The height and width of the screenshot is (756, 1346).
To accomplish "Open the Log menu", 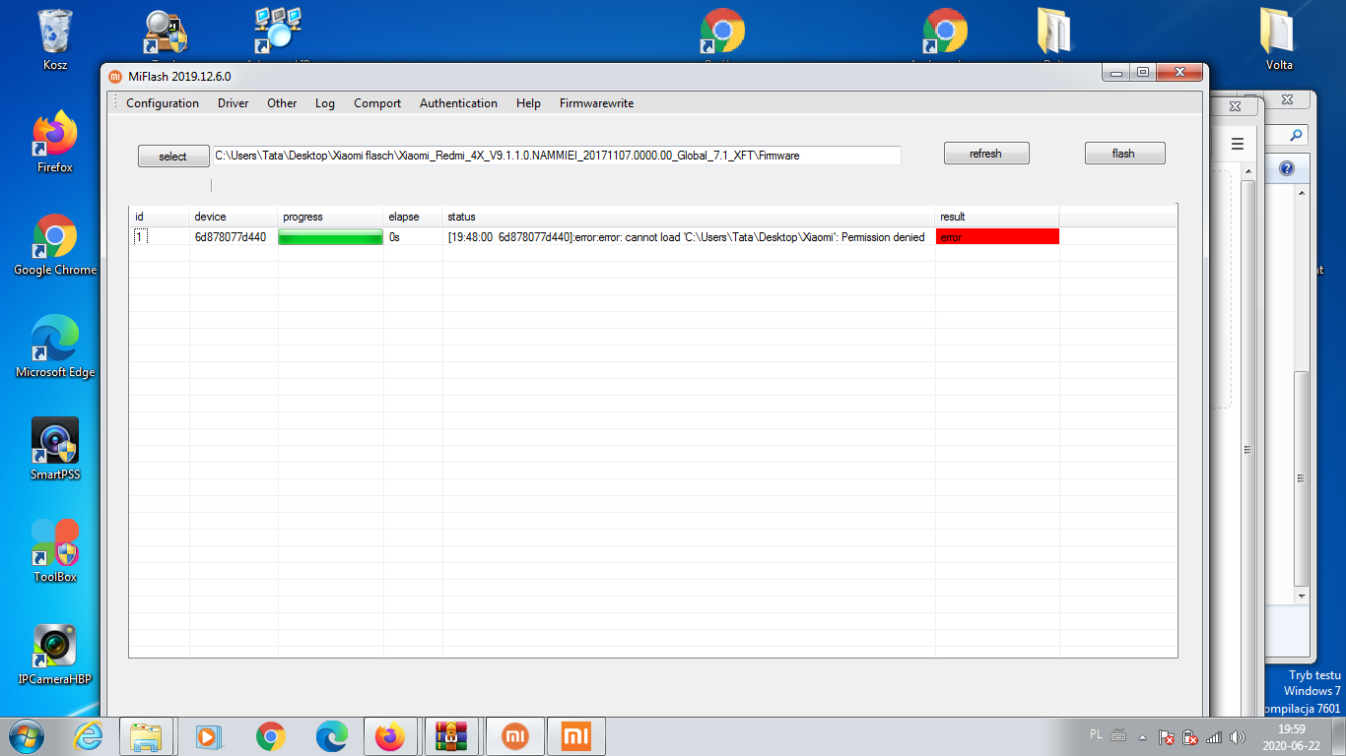I will click(x=325, y=103).
